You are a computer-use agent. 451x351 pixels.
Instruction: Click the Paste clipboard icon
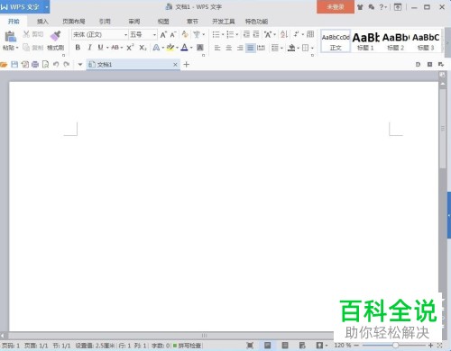(x=10, y=37)
